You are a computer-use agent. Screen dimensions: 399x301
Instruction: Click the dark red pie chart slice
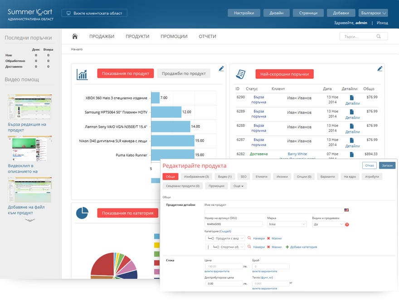point(103,264)
